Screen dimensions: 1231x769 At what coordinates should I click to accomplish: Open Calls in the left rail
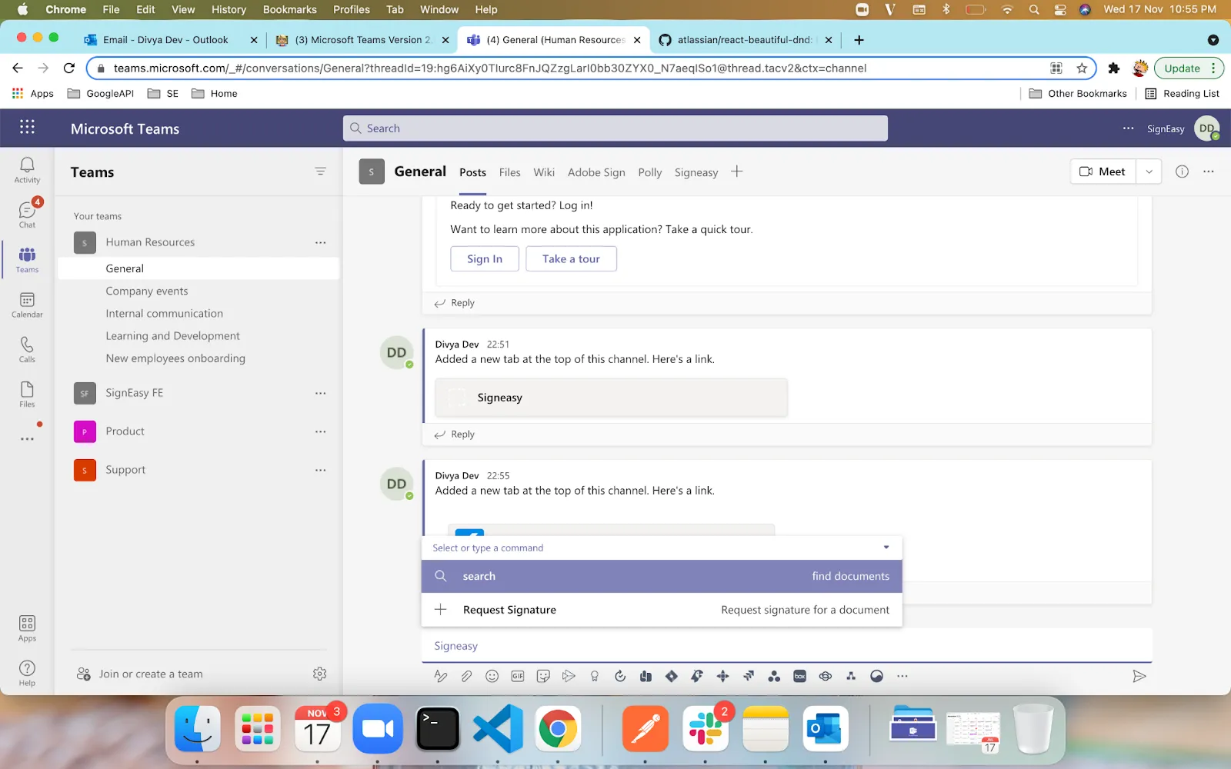click(x=27, y=349)
